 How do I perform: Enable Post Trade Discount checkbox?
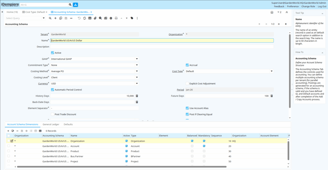(x=53, y=114)
